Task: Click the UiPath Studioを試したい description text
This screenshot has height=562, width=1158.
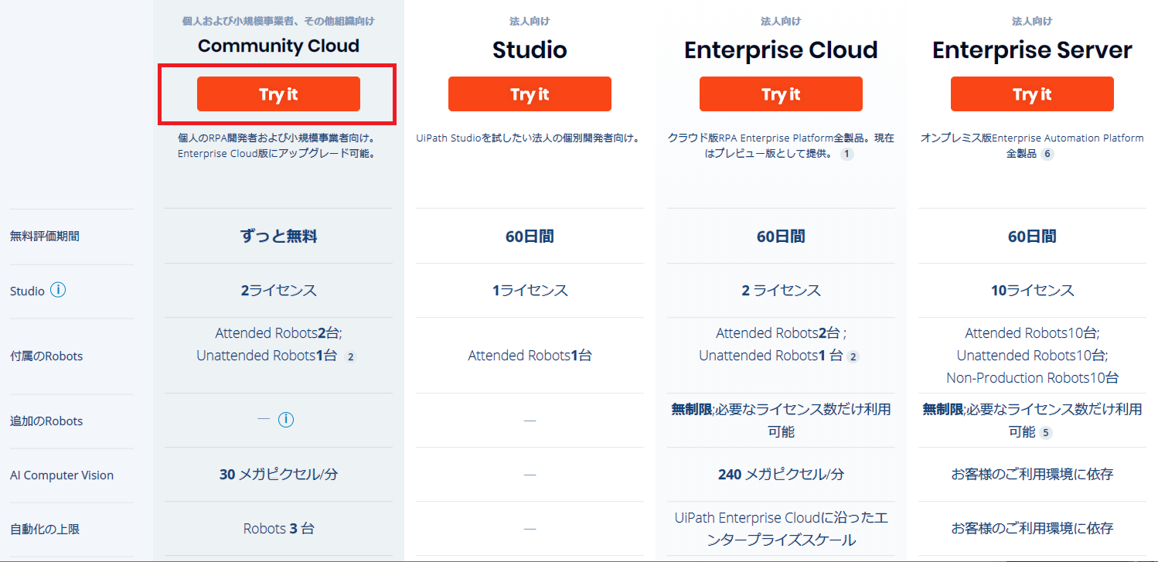Action: pyautogui.click(x=530, y=138)
